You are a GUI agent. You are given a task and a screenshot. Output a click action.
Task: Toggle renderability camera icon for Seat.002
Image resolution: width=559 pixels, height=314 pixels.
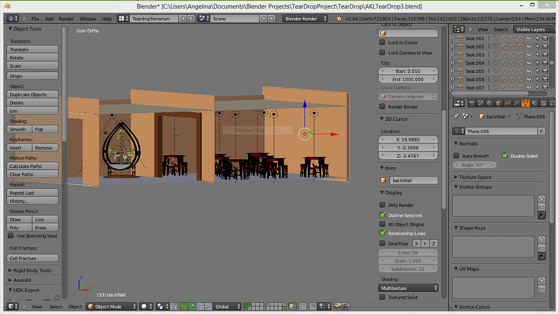pos(545,46)
